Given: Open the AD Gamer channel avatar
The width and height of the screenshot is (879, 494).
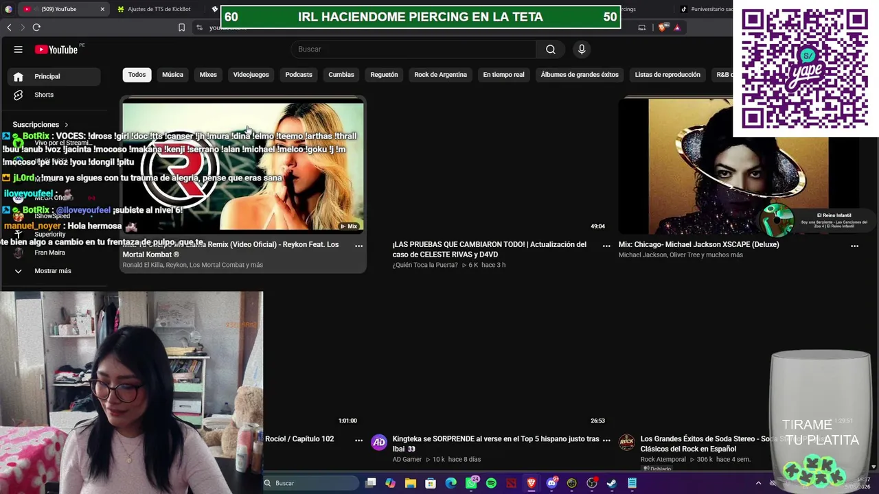Looking at the screenshot, I should click(x=379, y=443).
